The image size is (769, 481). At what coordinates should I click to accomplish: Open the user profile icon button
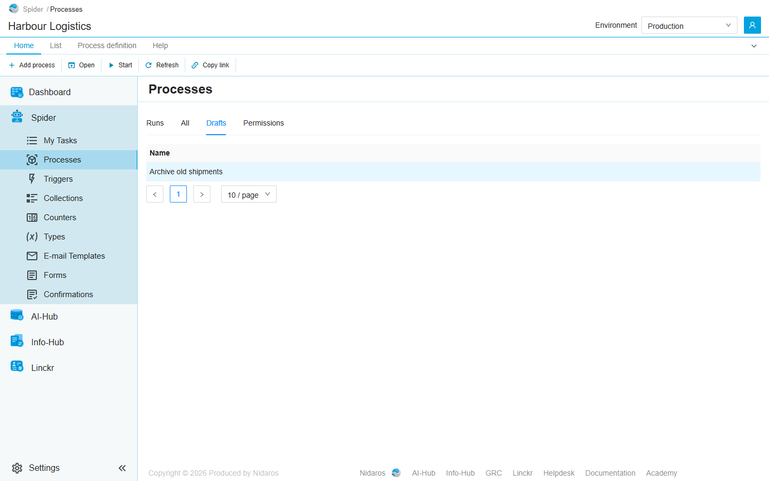tap(752, 25)
